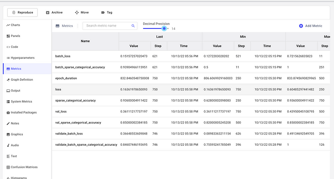This screenshot has width=334, height=179.
Task: Click the System Metrics icon
Action: (8, 102)
